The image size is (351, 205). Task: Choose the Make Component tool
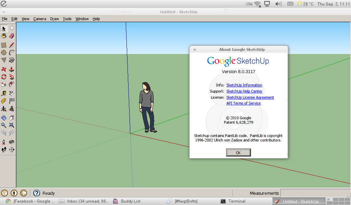point(12,28)
